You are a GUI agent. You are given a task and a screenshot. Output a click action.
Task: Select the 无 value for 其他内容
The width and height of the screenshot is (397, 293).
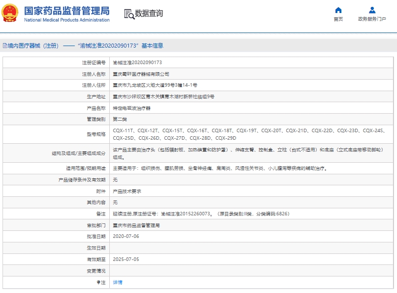(115, 202)
